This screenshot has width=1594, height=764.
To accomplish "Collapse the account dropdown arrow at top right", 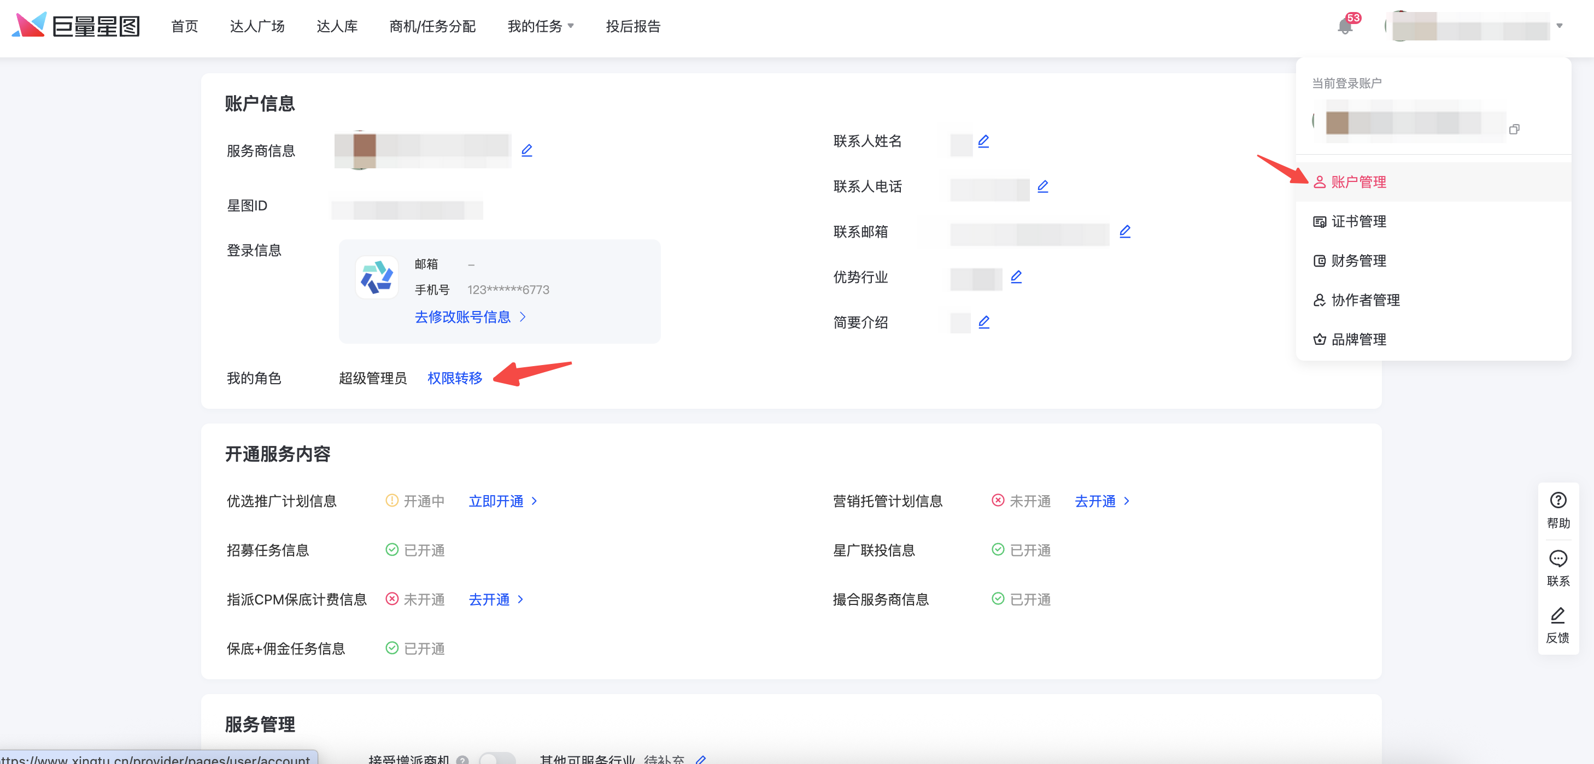I will (x=1560, y=26).
